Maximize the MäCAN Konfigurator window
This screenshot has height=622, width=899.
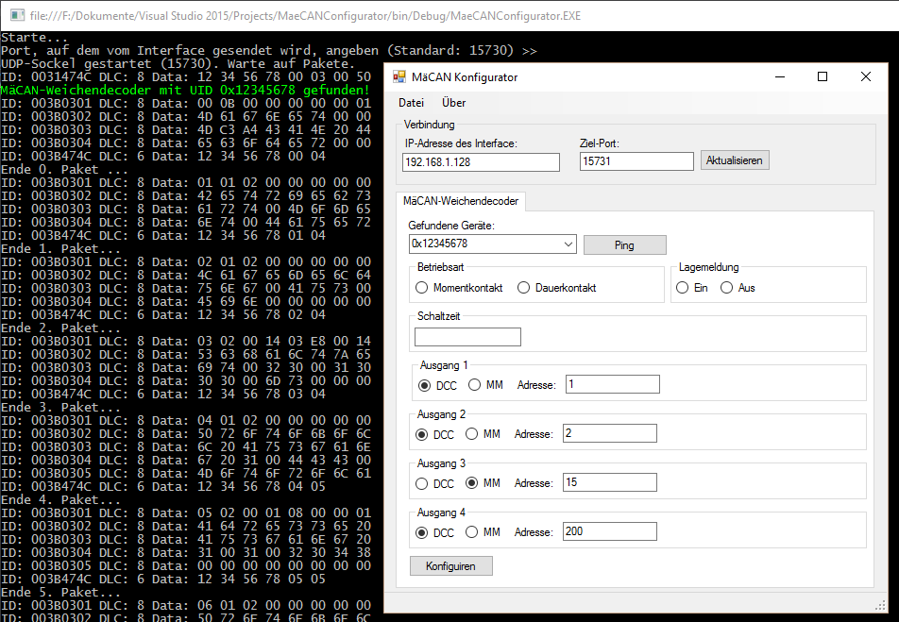(x=823, y=76)
